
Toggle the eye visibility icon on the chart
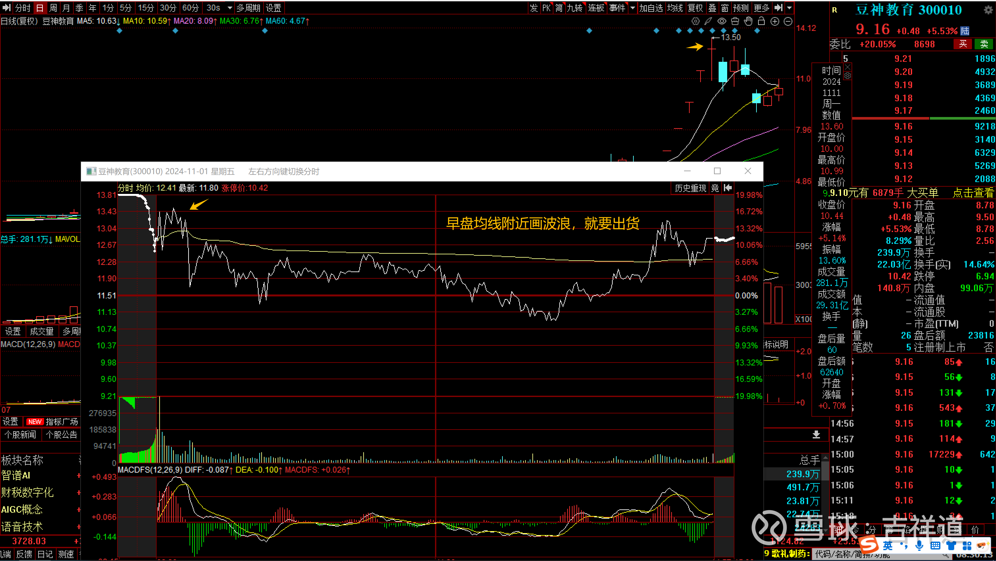click(x=722, y=21)
